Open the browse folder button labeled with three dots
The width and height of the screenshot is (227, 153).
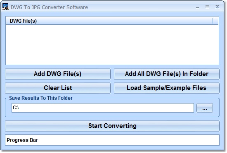(x=205, y=108)
